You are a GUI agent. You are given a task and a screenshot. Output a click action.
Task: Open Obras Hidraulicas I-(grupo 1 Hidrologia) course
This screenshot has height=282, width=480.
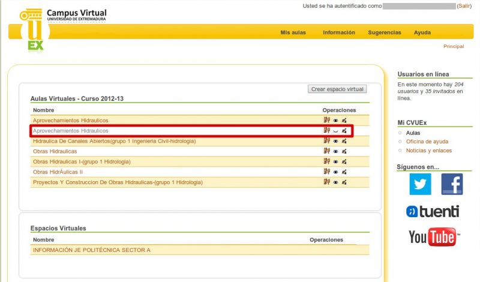click(82, 161)
